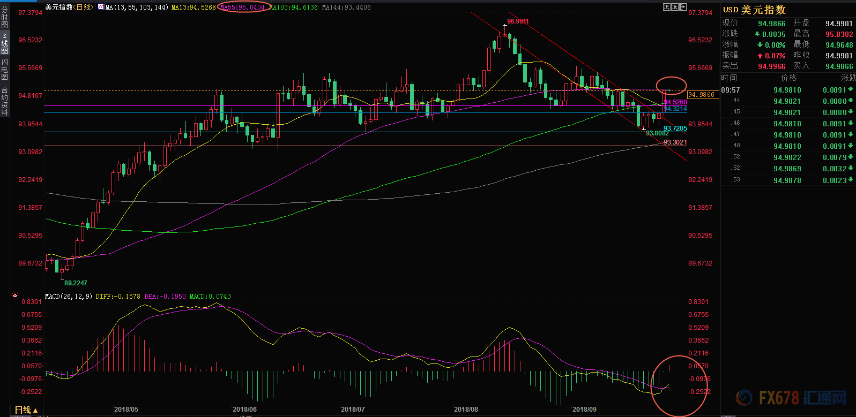Viewport: 856px width, 417px height.
Task: Open the 合约资料 side tab
Action: point(5,101)
